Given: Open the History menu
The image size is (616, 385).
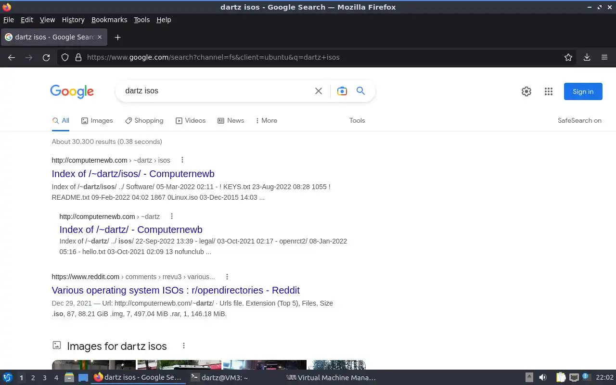Looking at the screenshot, I should click(x=73, y=20).
